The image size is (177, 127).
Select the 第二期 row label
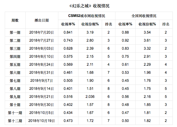coord(15,40)
